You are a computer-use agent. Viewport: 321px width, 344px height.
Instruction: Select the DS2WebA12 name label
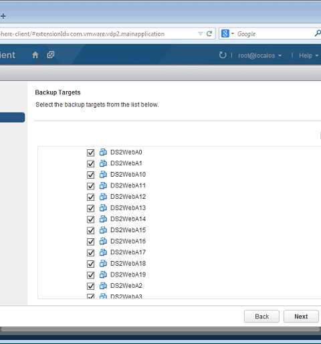(x=128, y=197)
